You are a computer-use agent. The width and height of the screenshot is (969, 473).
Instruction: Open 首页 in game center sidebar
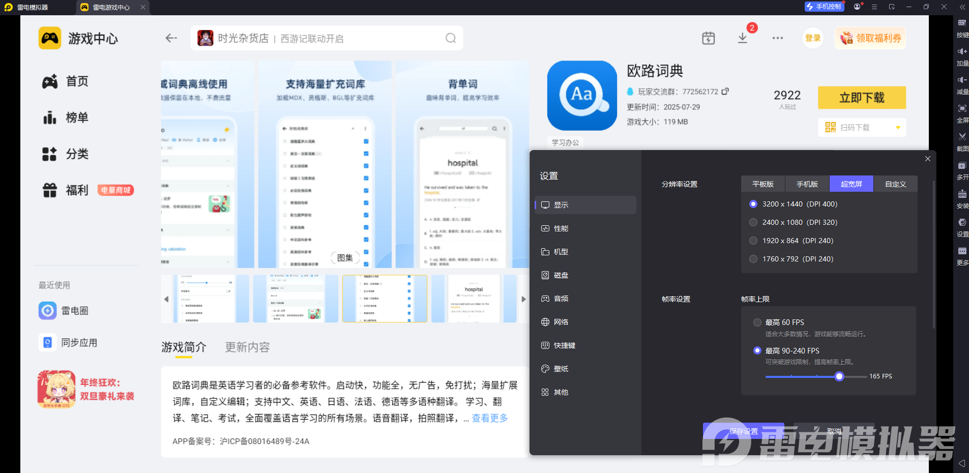(x=65, y=81)
